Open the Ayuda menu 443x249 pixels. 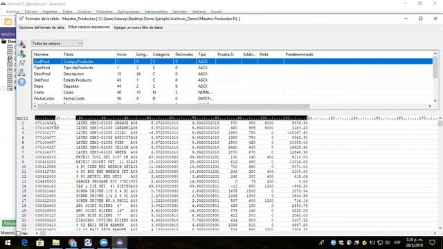216,12
